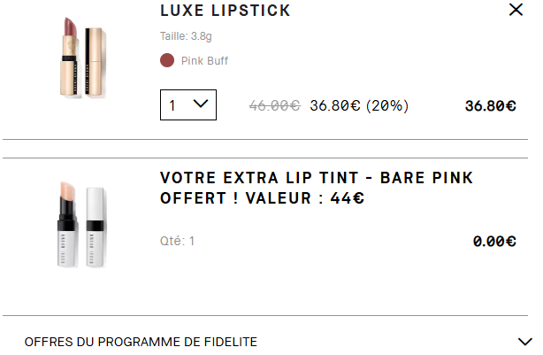This screenshot has height=355, width=543.
Task: Click the crossed-out 46.00€ original price
Action: coord(275,105)
